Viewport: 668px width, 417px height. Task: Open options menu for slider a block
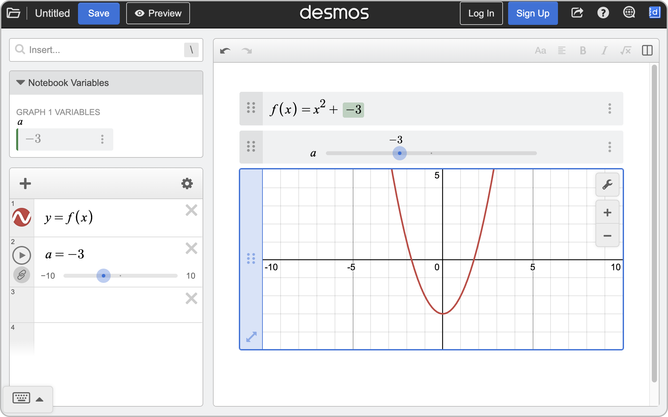point(610,147)
